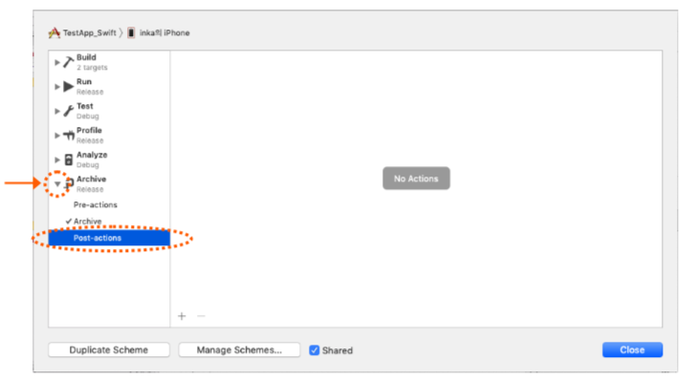The height and width of the screenshot is (380, 698).
Task: Click the TestApp_Swift scheme icon
Action: pyautogui.click(x=55, y=32)
